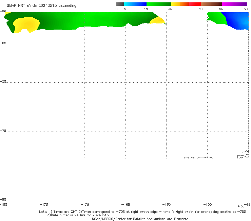This screenshot has height=221, width=251.
Task: Click the longitude label -160
Action: tap(167, 205)
